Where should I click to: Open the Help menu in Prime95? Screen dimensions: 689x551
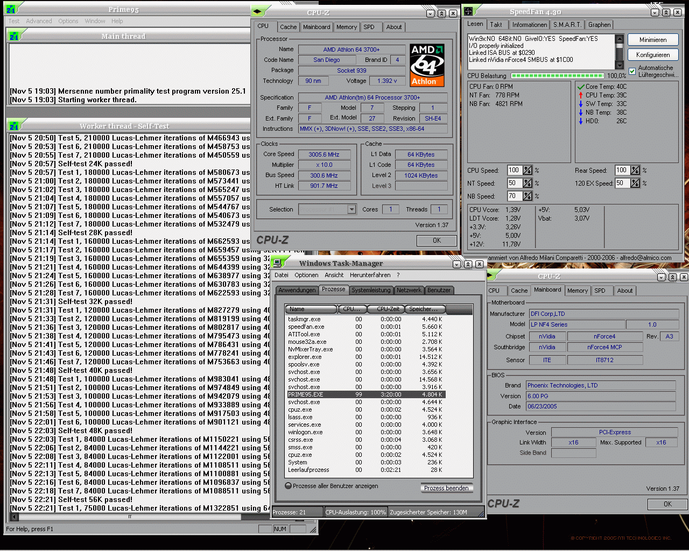pos(117,21)
